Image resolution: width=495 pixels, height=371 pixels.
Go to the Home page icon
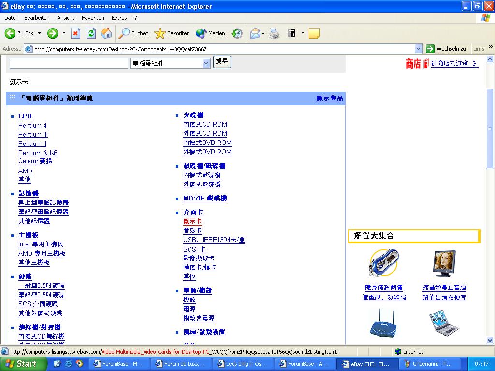[x=106, y=33]
